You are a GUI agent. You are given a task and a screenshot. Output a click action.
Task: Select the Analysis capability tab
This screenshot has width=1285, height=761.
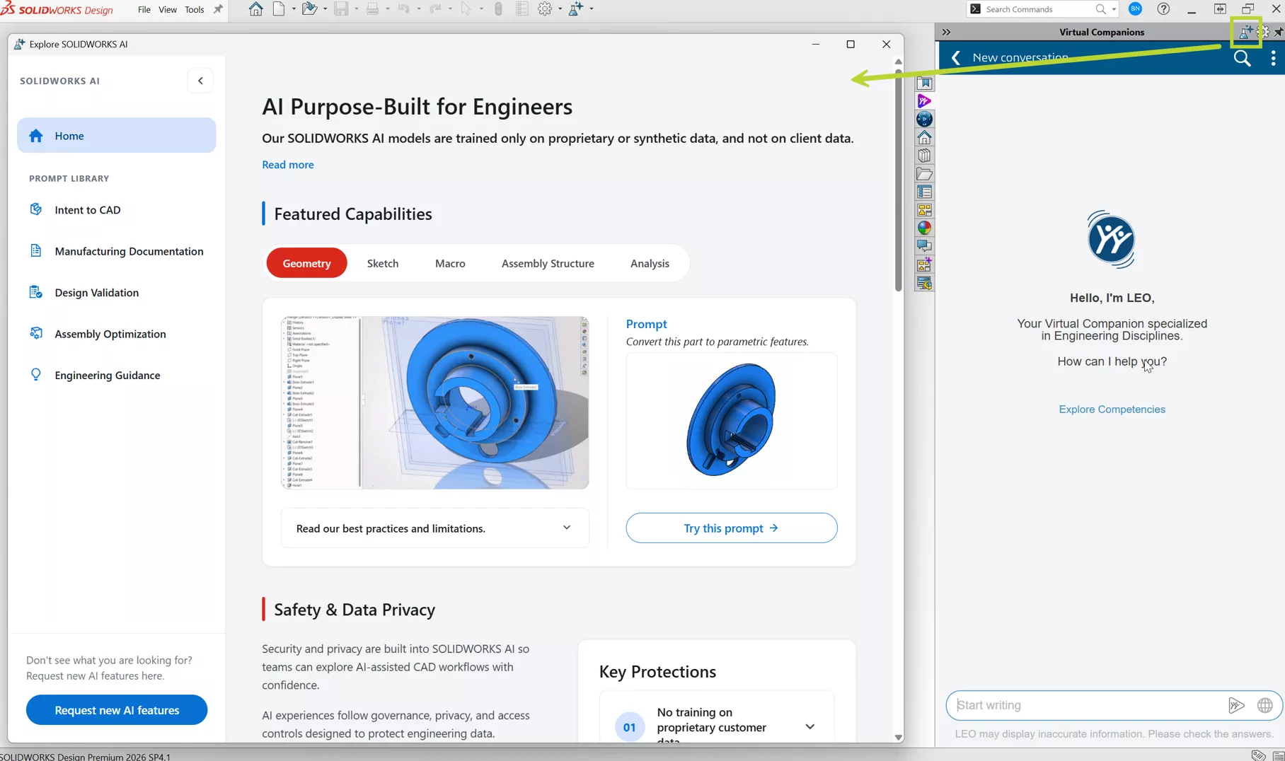point(650,263)
